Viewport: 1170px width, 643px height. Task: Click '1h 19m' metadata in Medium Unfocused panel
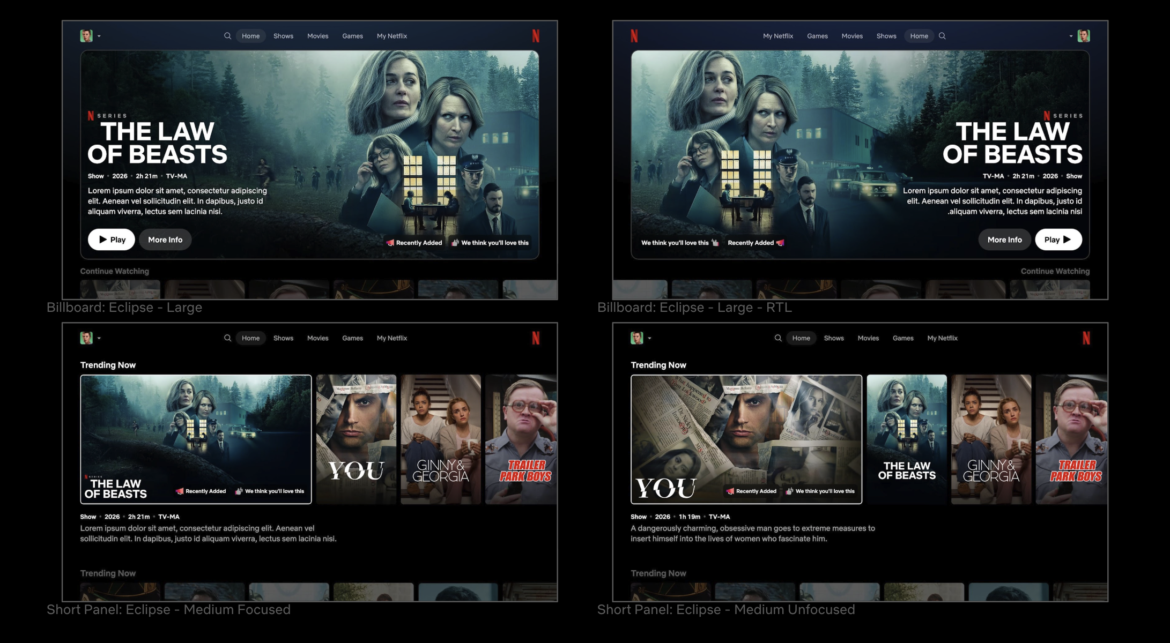[x=690, y=517]
